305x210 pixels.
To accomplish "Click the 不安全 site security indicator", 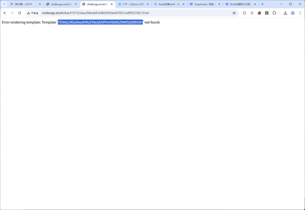I will pos(33,13).
